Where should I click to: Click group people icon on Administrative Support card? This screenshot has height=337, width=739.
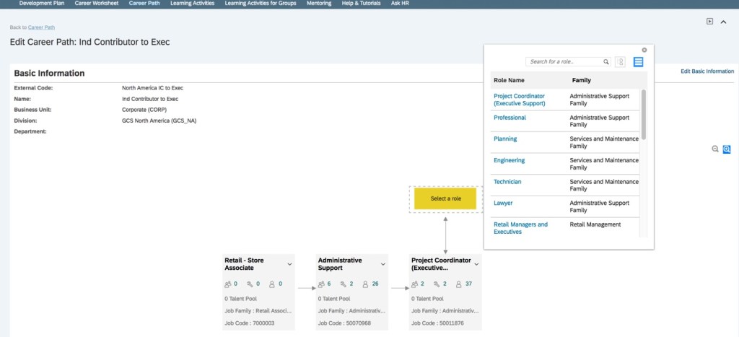tap(322, 284)
